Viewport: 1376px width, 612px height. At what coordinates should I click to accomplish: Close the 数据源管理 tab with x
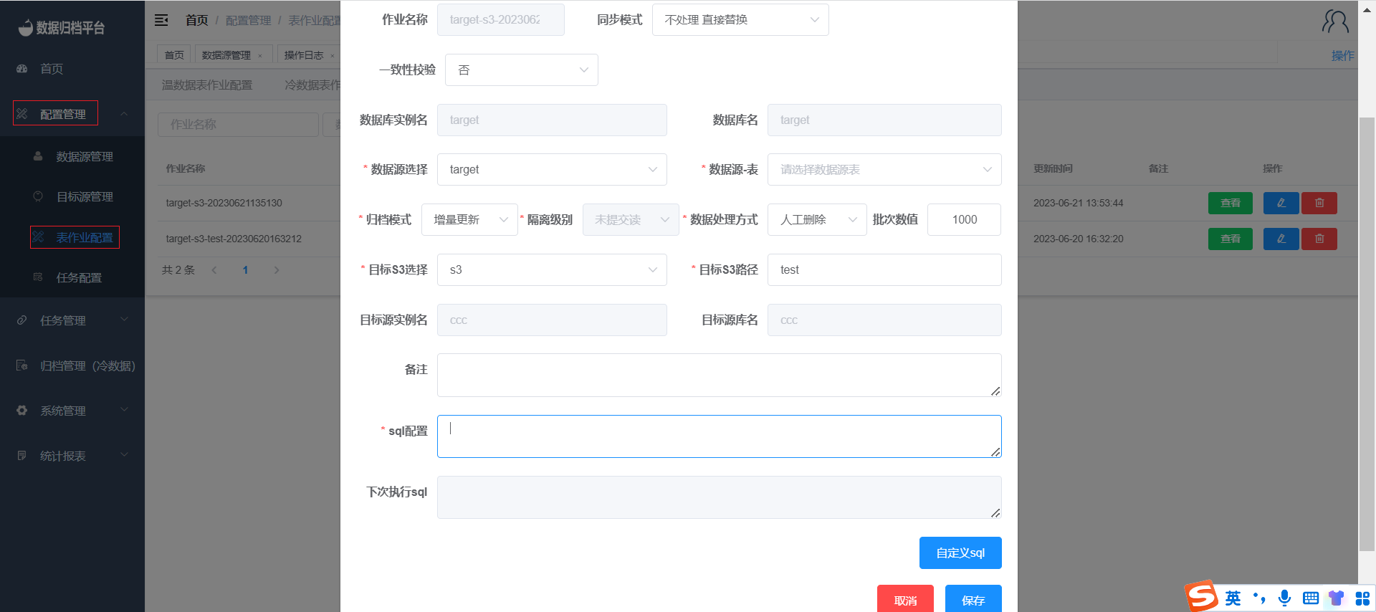(x=260, y=56)
